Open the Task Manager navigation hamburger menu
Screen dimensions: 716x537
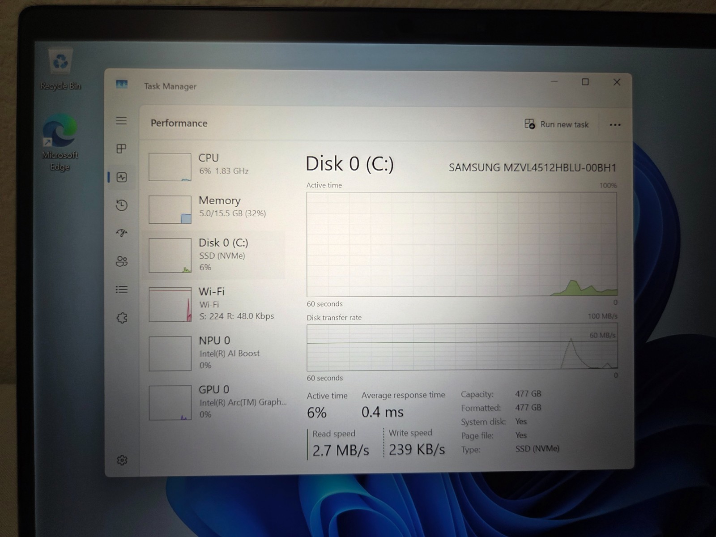(x=121, y=121)
